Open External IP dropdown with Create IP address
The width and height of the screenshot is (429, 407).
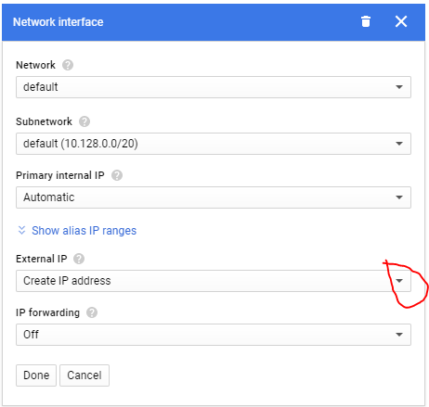point(214,281)
